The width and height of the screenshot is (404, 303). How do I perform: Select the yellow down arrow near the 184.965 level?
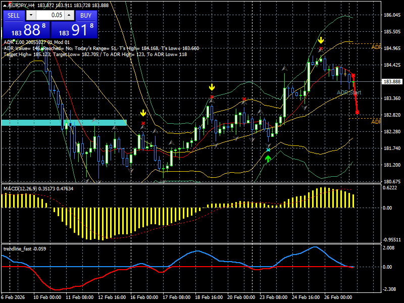point(321,40)
